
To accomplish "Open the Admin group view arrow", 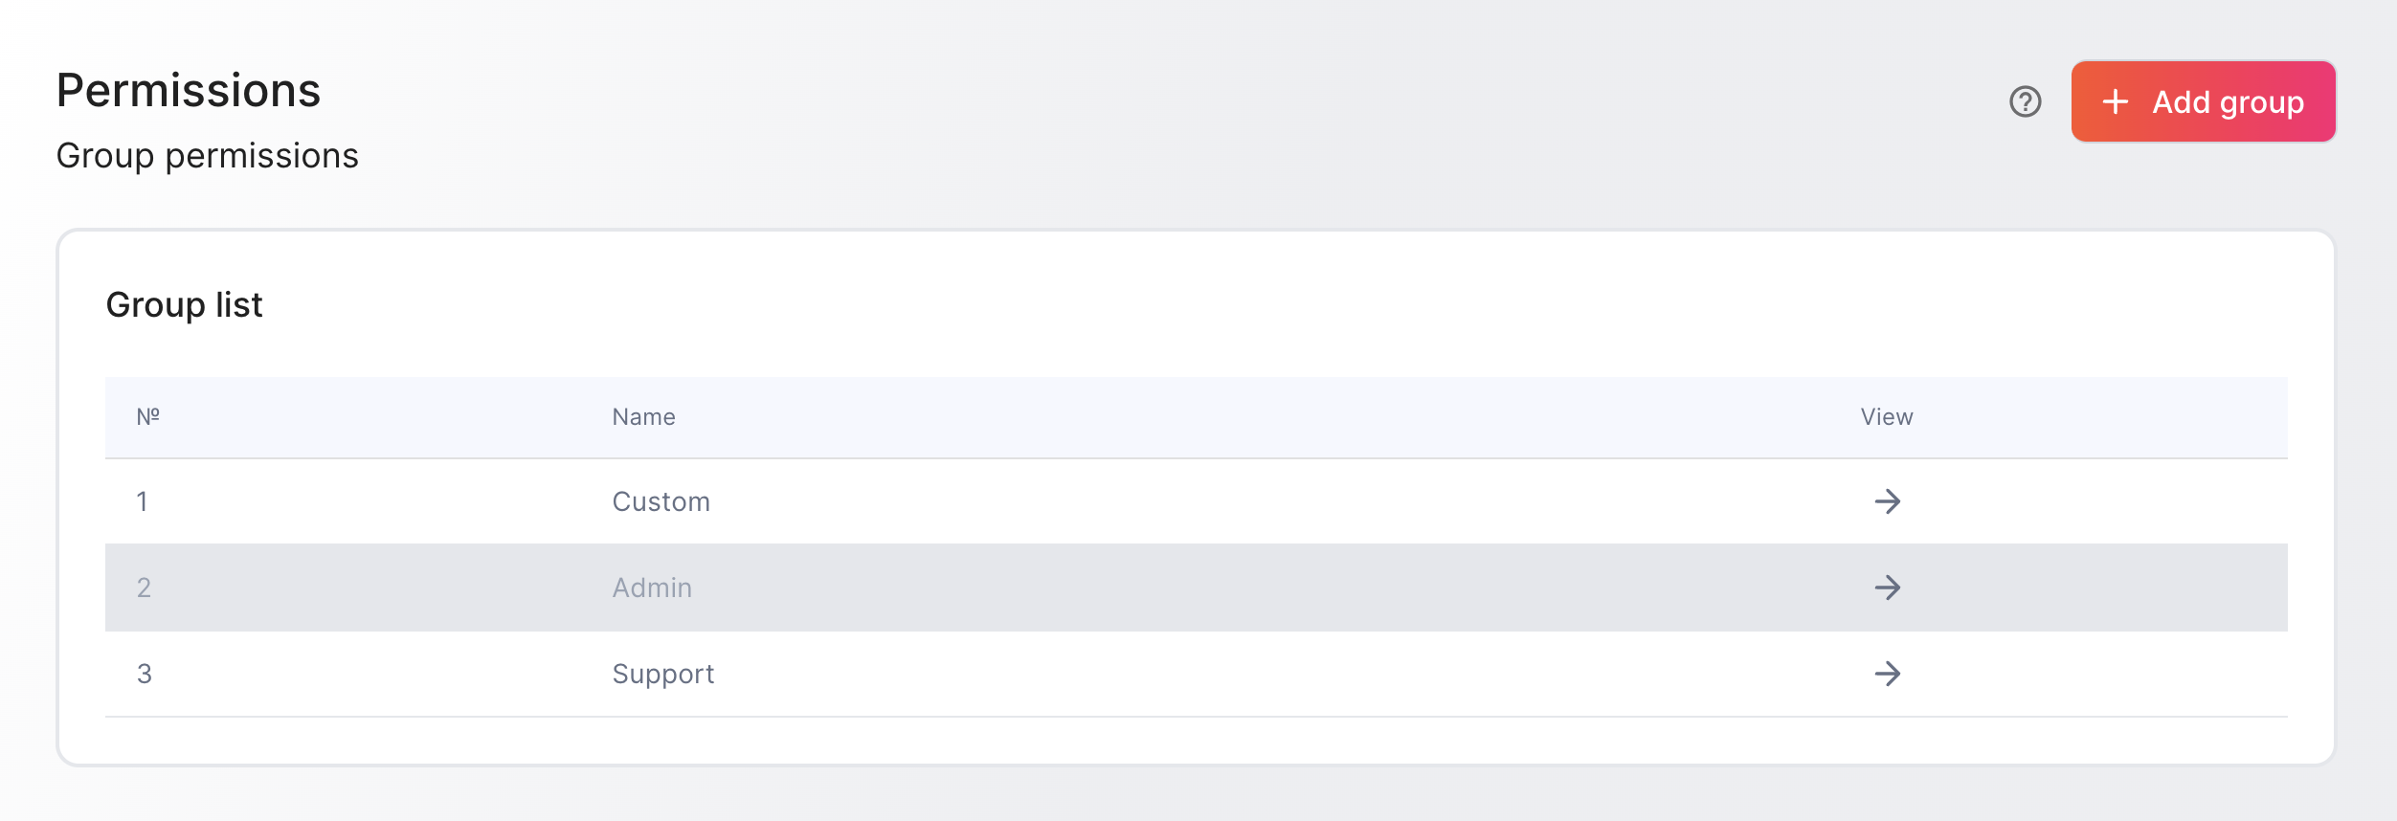I will (1887, 588).
